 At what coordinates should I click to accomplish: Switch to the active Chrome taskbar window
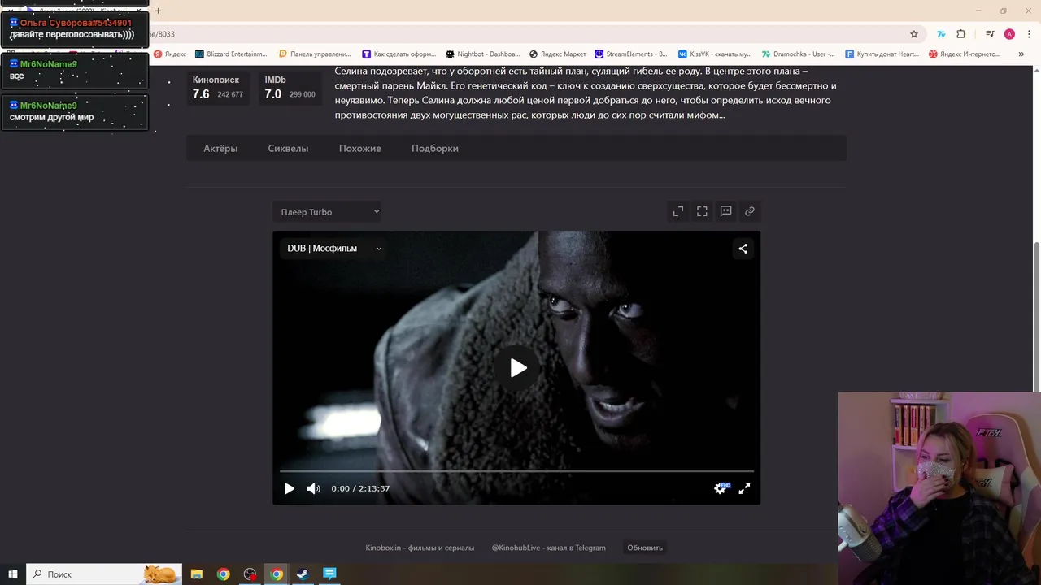tap(277, 574)
